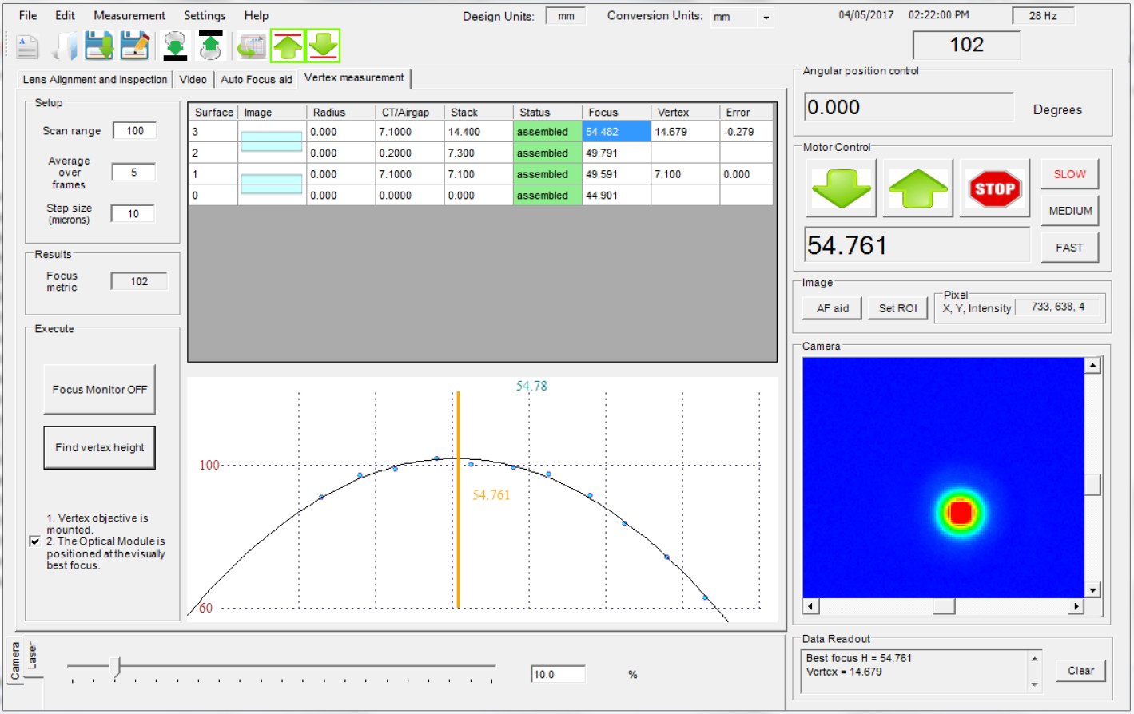
Task: Open a new measurement document
Action: click(26, 46)
